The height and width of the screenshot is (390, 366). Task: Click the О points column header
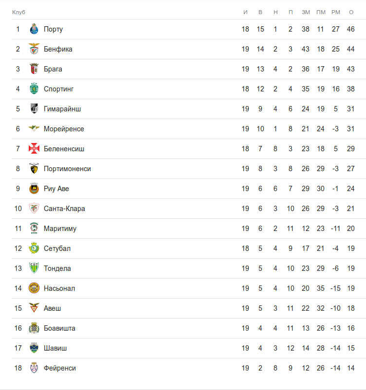point(351,12)
